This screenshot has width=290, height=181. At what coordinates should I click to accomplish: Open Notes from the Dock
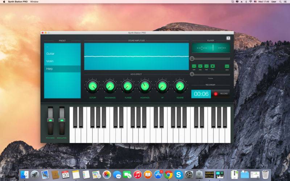click(x=76, y=174)
